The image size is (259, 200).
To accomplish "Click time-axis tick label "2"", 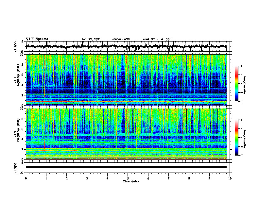I will pos(67,178).
